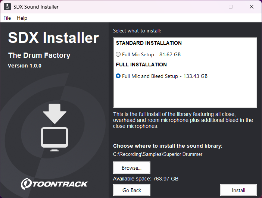
Task: Click the FULL INSTALLATION heading
Action: point(141,65)
